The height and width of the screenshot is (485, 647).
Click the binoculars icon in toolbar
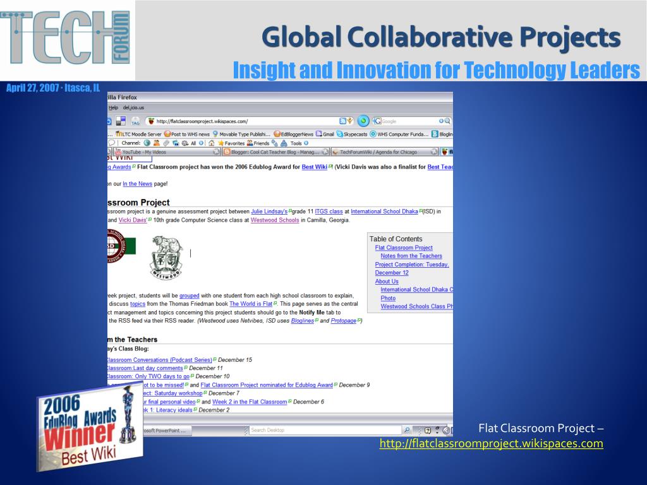(284, 143)
